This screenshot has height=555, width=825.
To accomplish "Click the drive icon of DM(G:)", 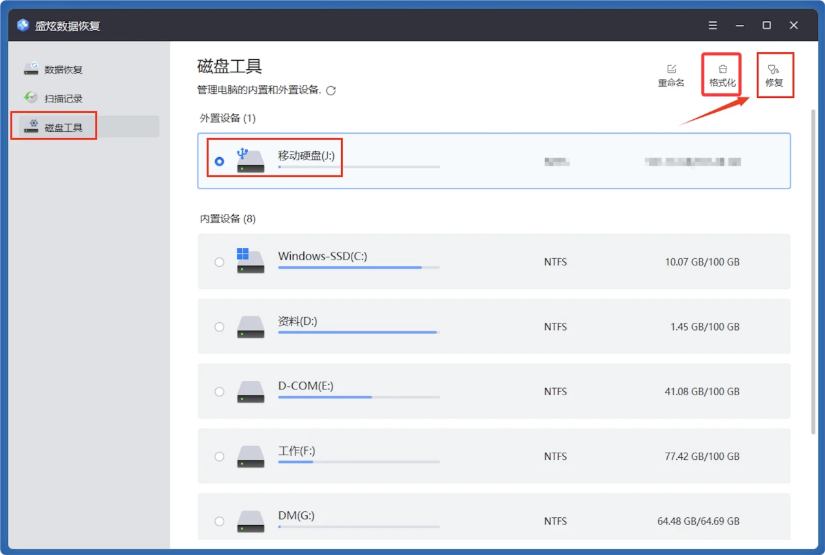I will click(x=250, y=521).
